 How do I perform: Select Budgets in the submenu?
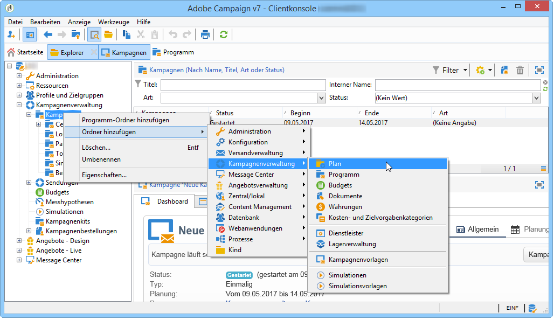point(378,185)
